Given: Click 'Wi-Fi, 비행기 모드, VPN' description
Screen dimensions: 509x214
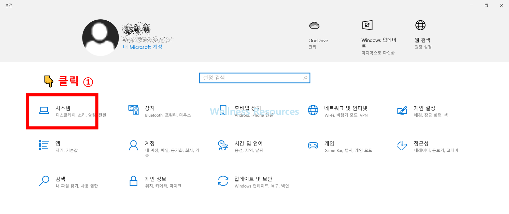Looking at the screenshot, I should [x=346, y=115].
